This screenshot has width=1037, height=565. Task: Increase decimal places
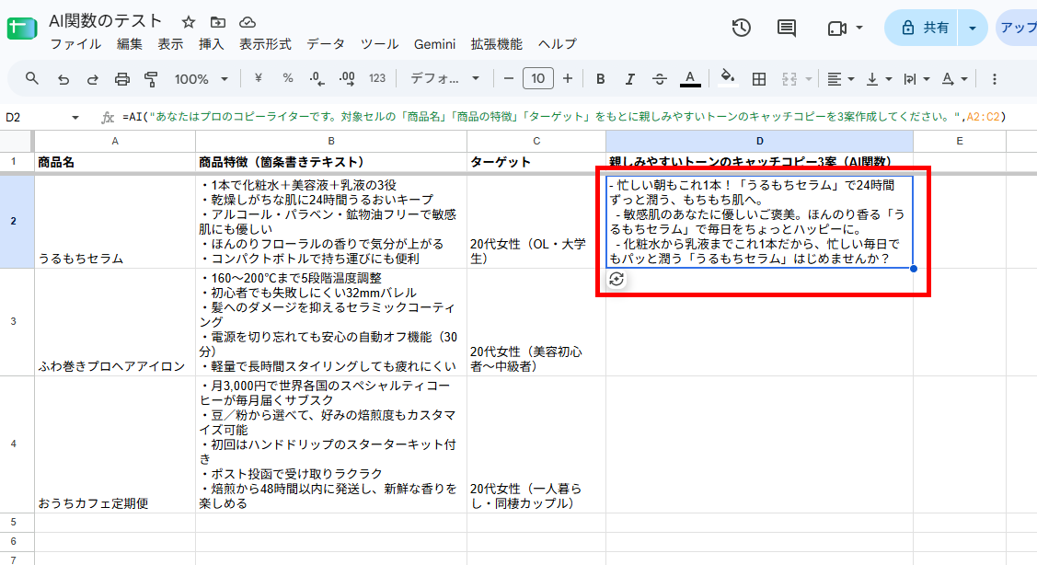347,79
